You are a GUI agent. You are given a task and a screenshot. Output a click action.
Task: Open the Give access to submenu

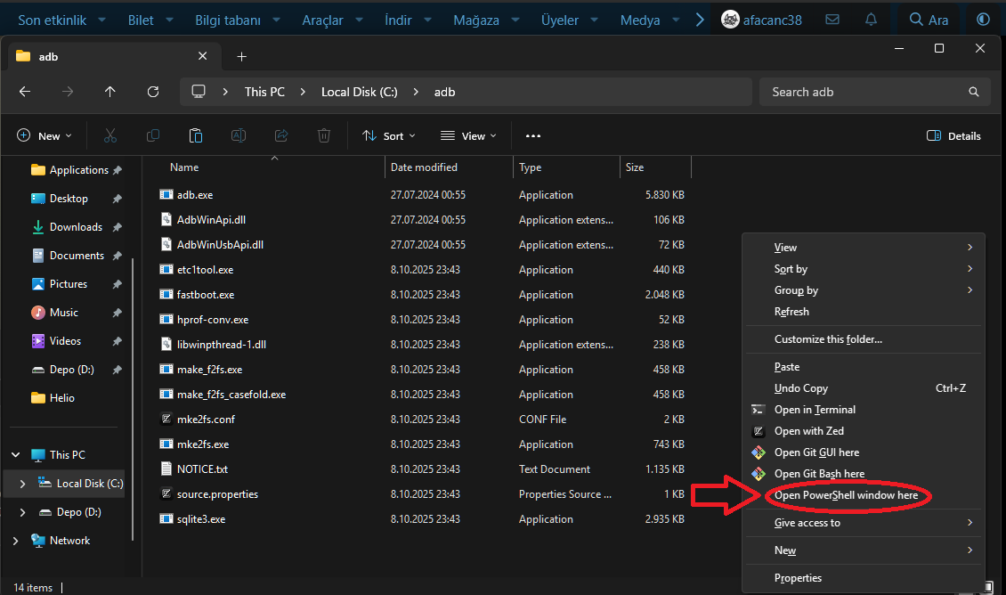click(863, 523)
